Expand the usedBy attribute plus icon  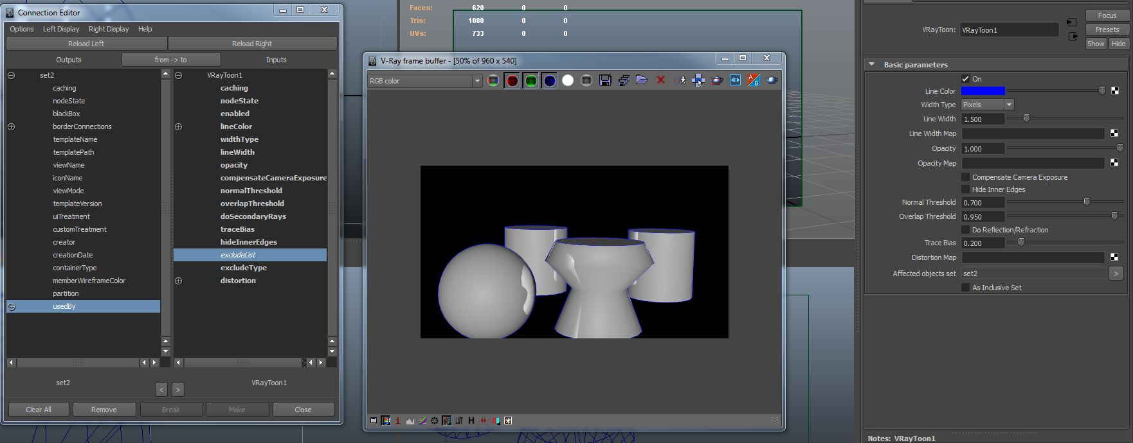[x=12, y=307]
